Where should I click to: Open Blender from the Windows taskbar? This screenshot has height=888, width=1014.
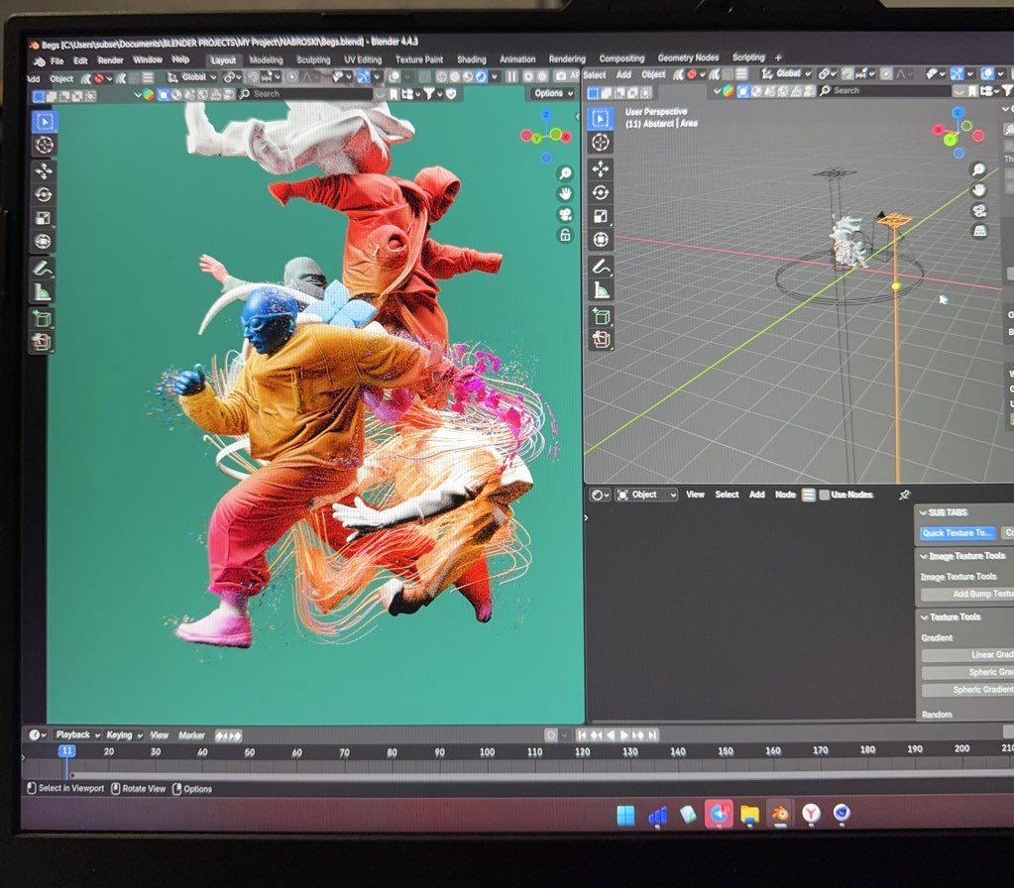780,814
